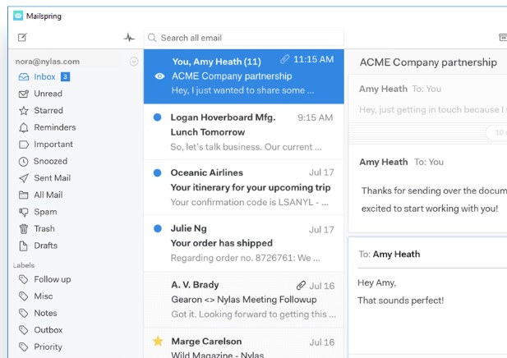The width and height of the screenshot is (507, 358).
Task: Open Reminders in the sidebar
Action: pyautogui.click(x=54, y=127)
